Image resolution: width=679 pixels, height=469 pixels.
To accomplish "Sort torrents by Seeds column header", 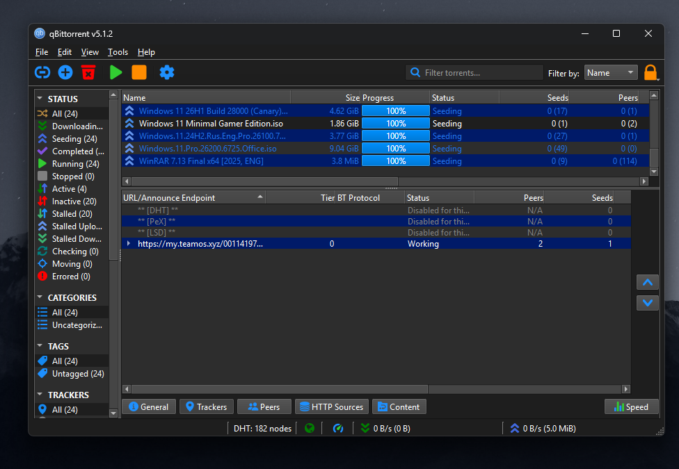I will coord(534,98).
